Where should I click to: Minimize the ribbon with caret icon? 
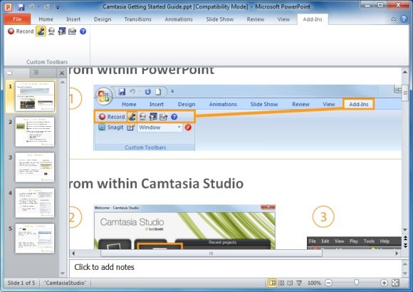click(x=394, y=19)
